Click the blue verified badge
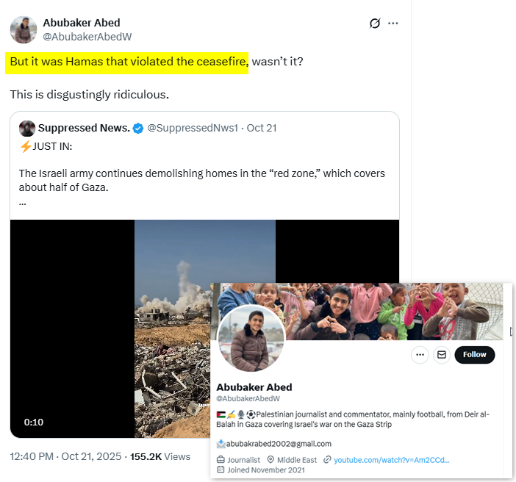 (137, 129)
